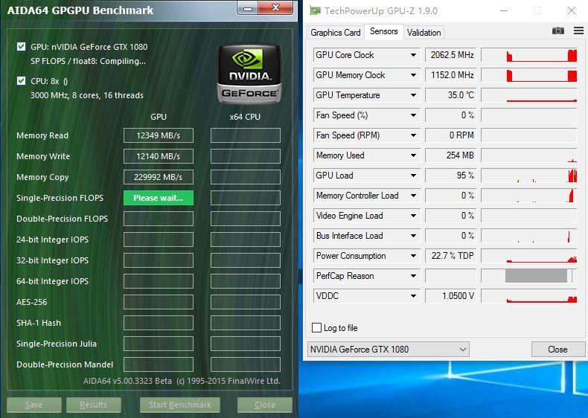Screen dimensions: 588x418
Task: Click the Close button in GPU-Z
Action: pos(557,350)
